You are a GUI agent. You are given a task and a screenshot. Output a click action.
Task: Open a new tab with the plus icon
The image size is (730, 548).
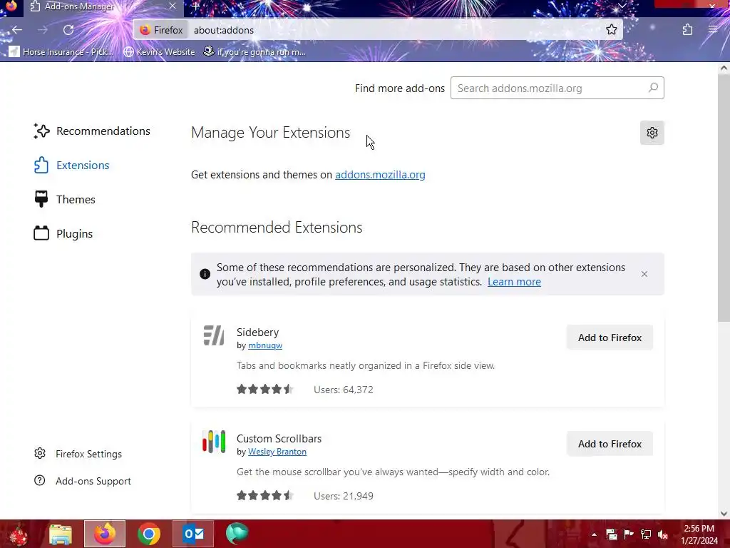pyautogui.click(x=195, y=6)
